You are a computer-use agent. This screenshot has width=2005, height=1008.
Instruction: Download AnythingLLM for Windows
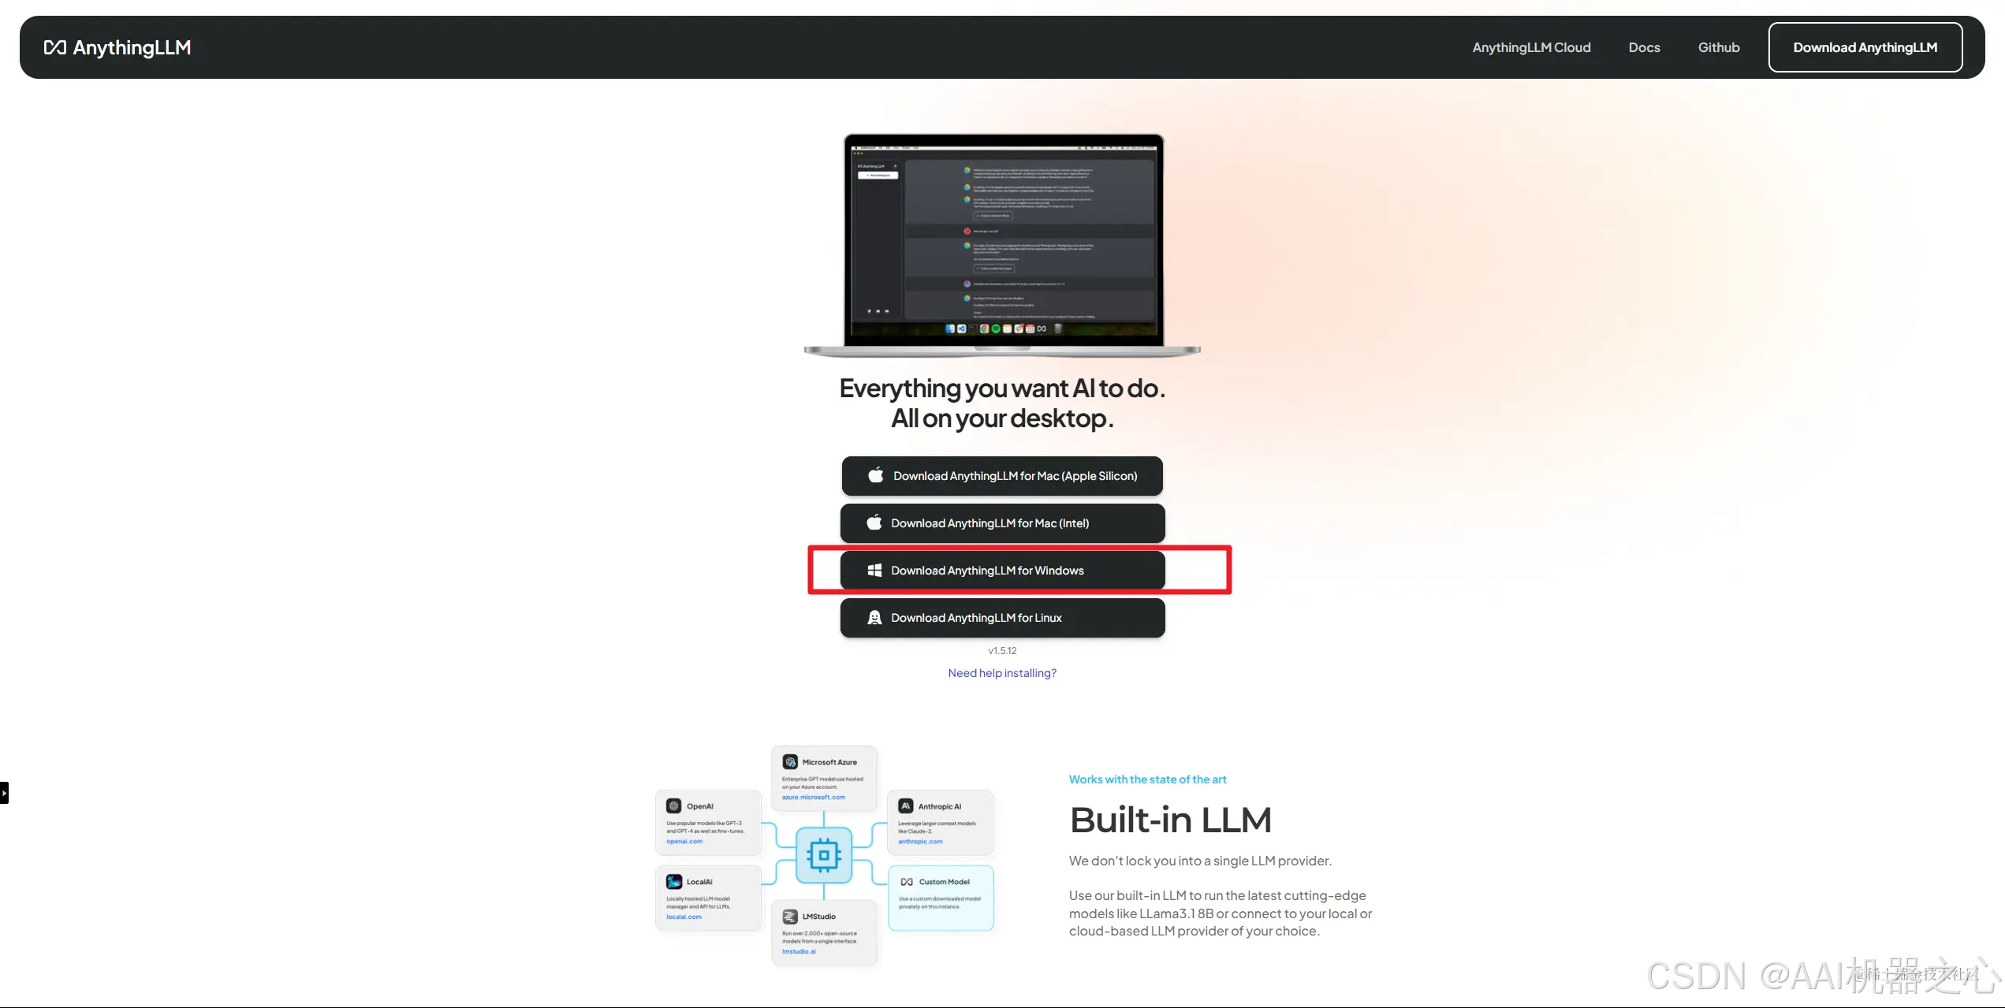1002,571
